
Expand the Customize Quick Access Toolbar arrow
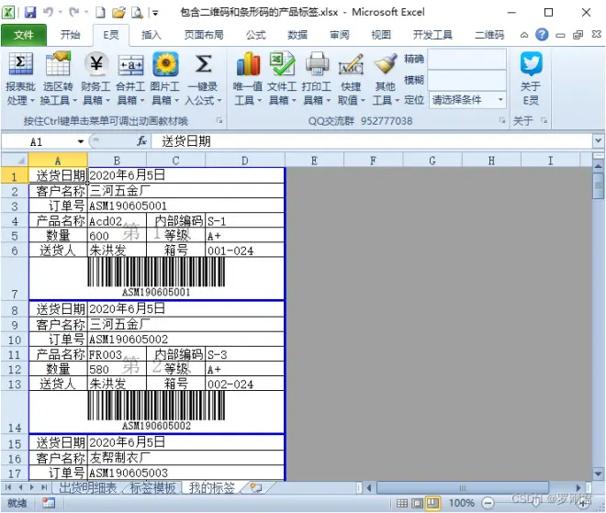click(x=155, y=13)
